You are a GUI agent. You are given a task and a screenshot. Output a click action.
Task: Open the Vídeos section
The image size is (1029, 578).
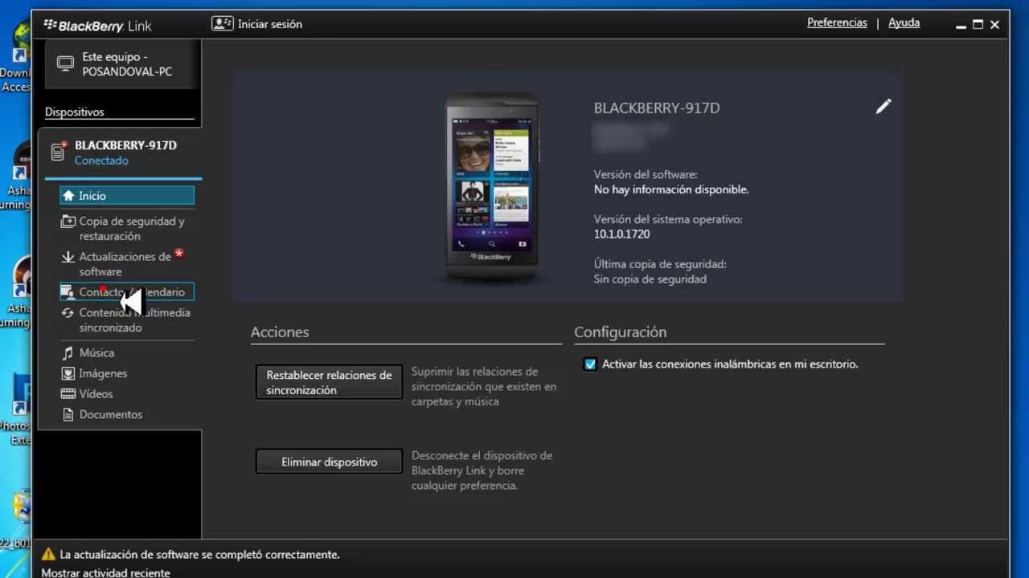(x=96, y=393)
